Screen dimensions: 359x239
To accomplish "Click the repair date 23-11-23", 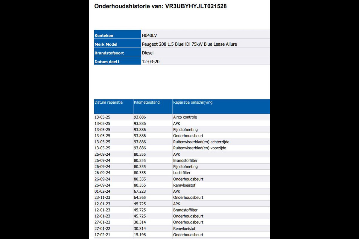I will tap(102, 197).
